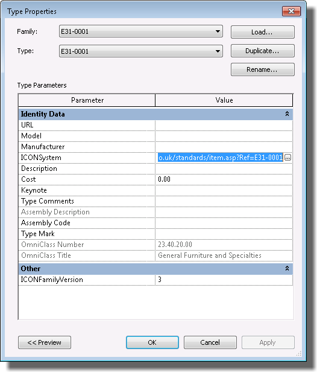Click the Keynote value cell
Viewport: 317px width, 372px height.
pyautogui.click(x=224, y=190)
